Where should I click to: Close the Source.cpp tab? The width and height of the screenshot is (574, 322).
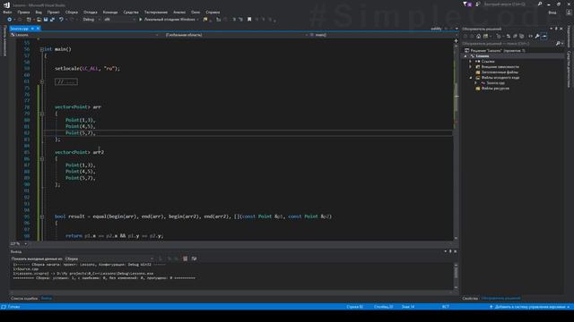[x=38, y=29]
